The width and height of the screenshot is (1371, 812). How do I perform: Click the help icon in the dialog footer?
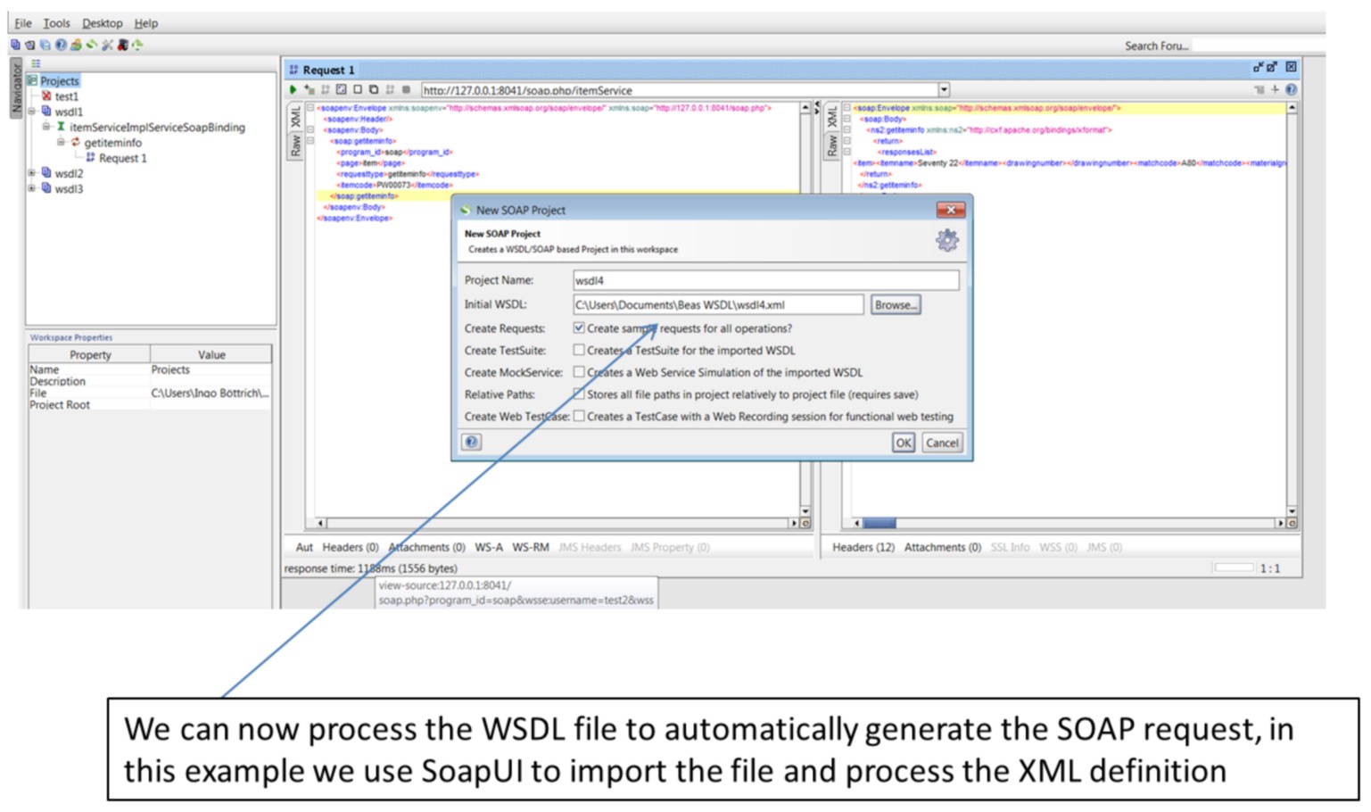[471, 442]
